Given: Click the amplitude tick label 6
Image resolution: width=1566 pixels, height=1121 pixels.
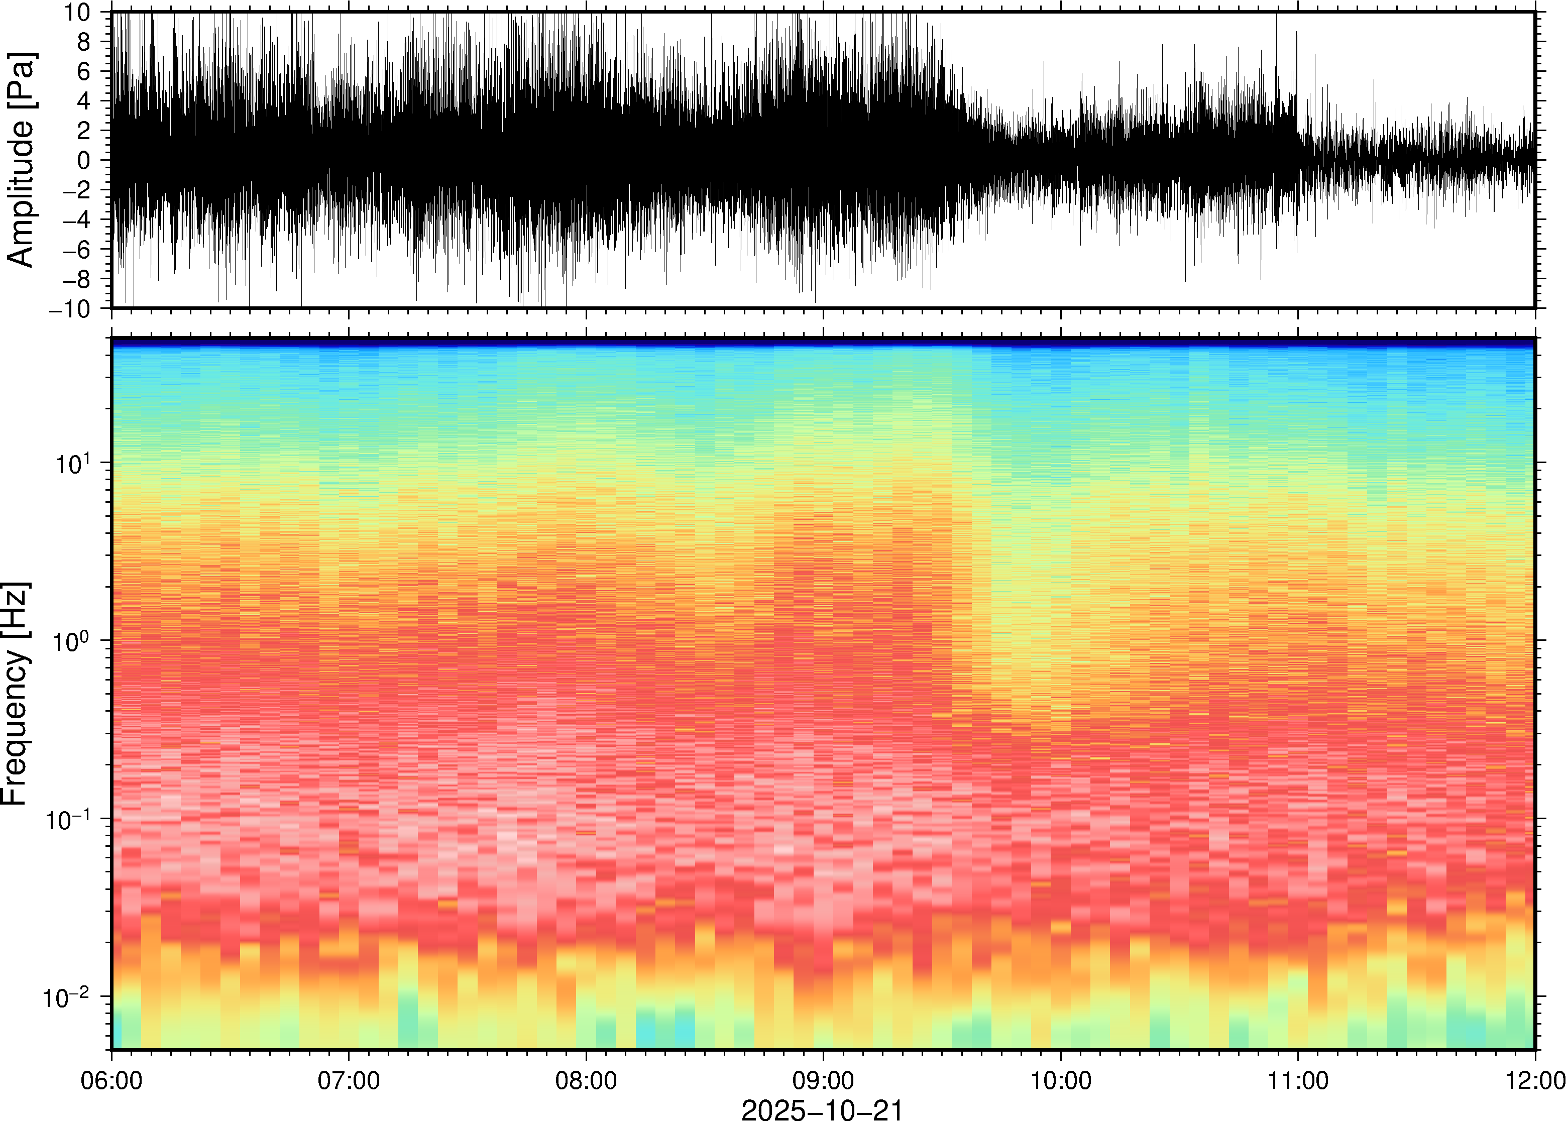Looking at the screenshot, I should [x=84, y=72].
